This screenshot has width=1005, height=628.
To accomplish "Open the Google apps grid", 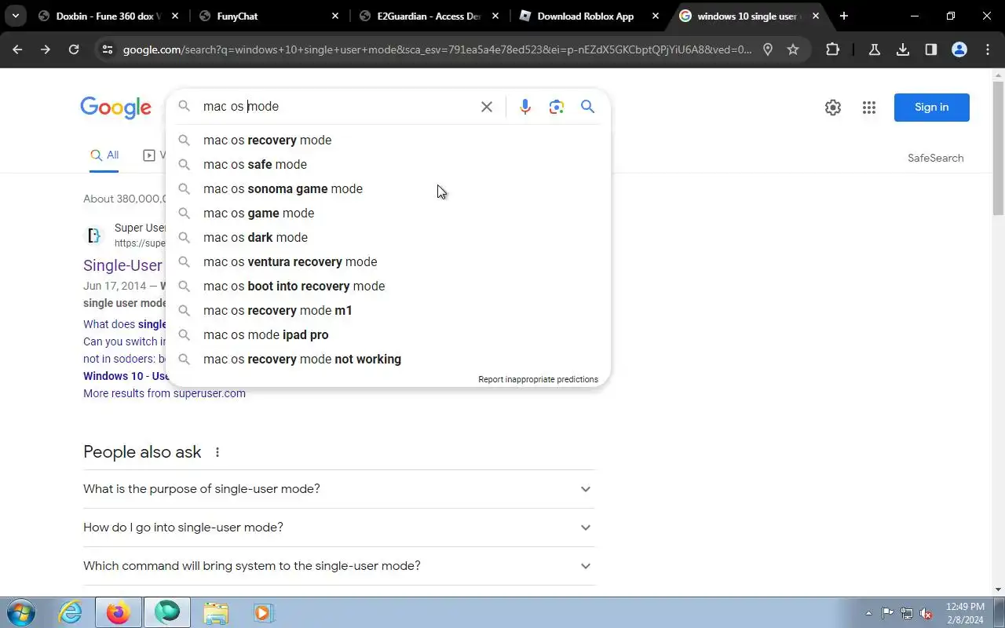I will [x=868, y=108].
